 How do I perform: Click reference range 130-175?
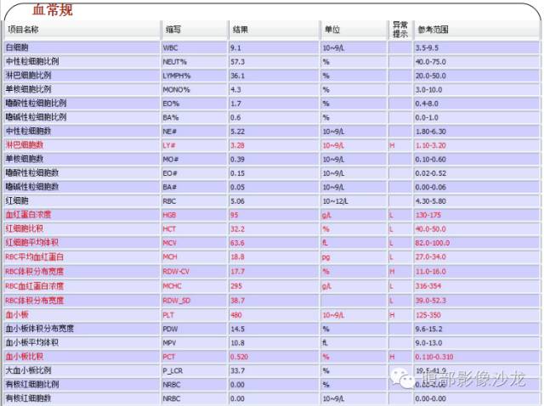[428, 215]
